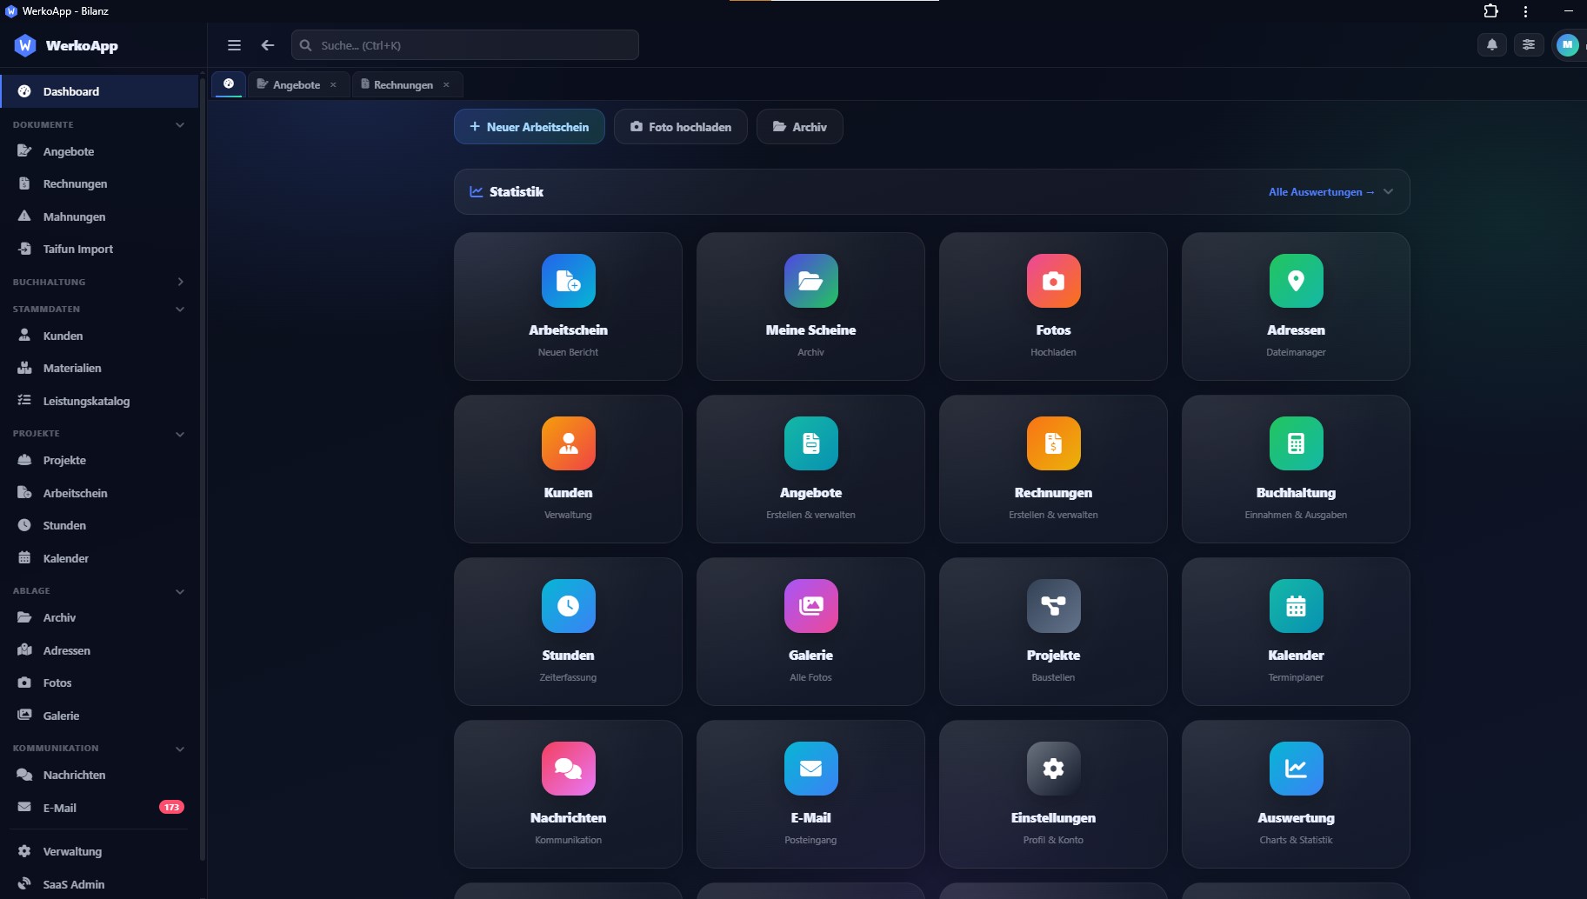
Task: Open the browser extensions puzzle icon
Action: pyautogui.click(x=1490, y=11)
